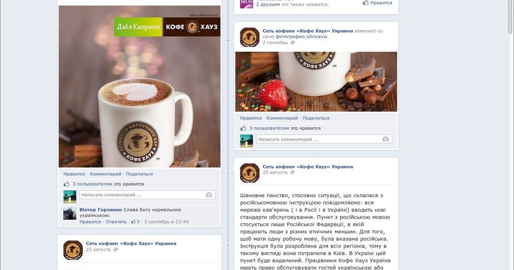Click globe privacy icon next to 2 сентябрь
The image size is (514, 270).
click(293, 43)
